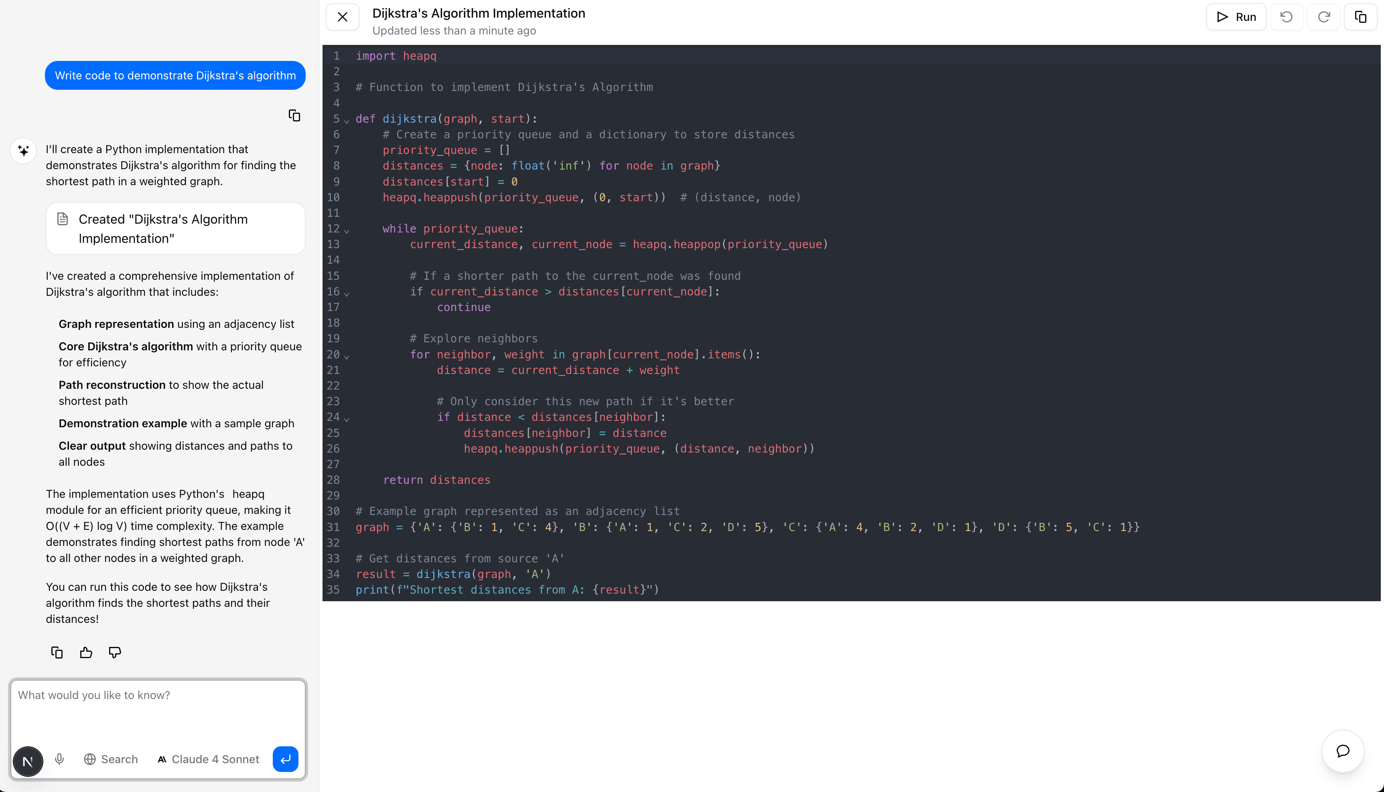Copy the user's prompt message
This screenshot has height=792, width=1384.
pos(294,115)
